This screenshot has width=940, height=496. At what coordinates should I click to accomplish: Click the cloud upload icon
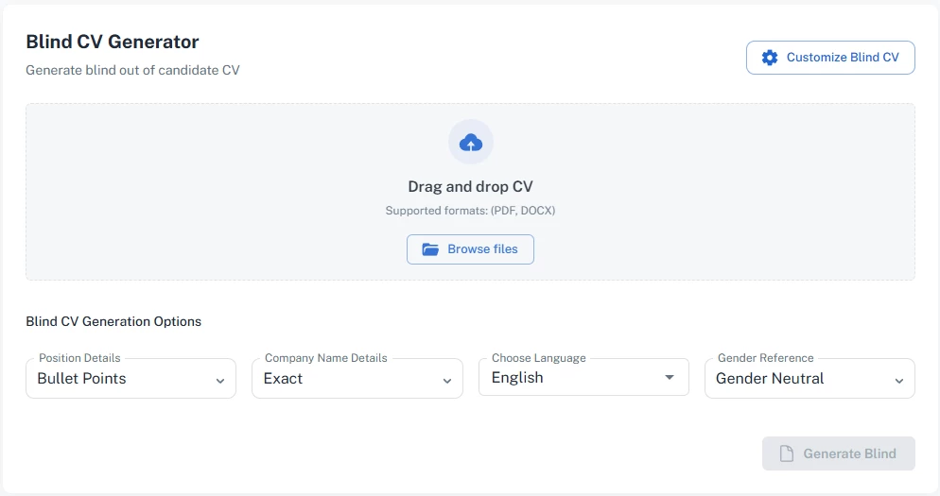click(470, 143)
